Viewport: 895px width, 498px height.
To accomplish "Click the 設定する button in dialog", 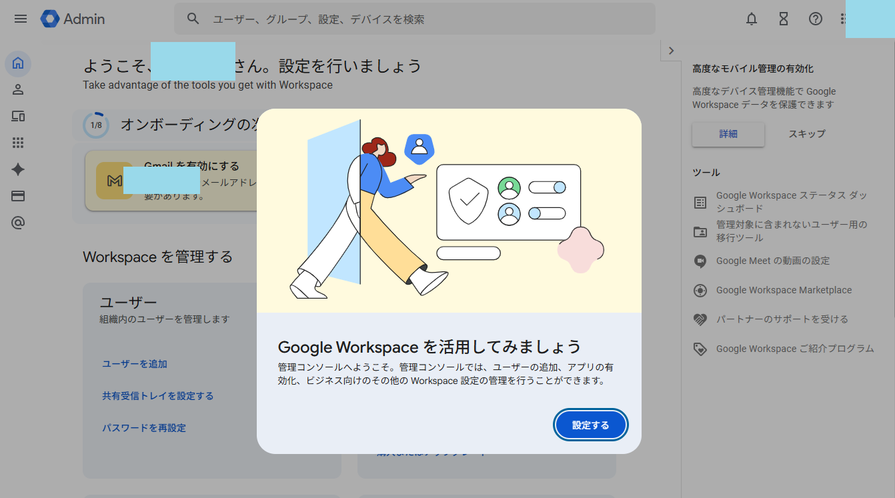I will (590, 425).
